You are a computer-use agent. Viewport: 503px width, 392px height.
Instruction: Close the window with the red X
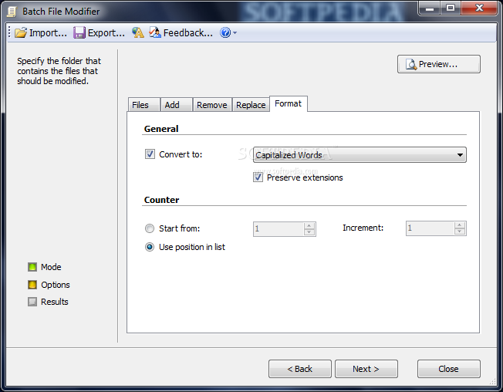coord(479,8)
